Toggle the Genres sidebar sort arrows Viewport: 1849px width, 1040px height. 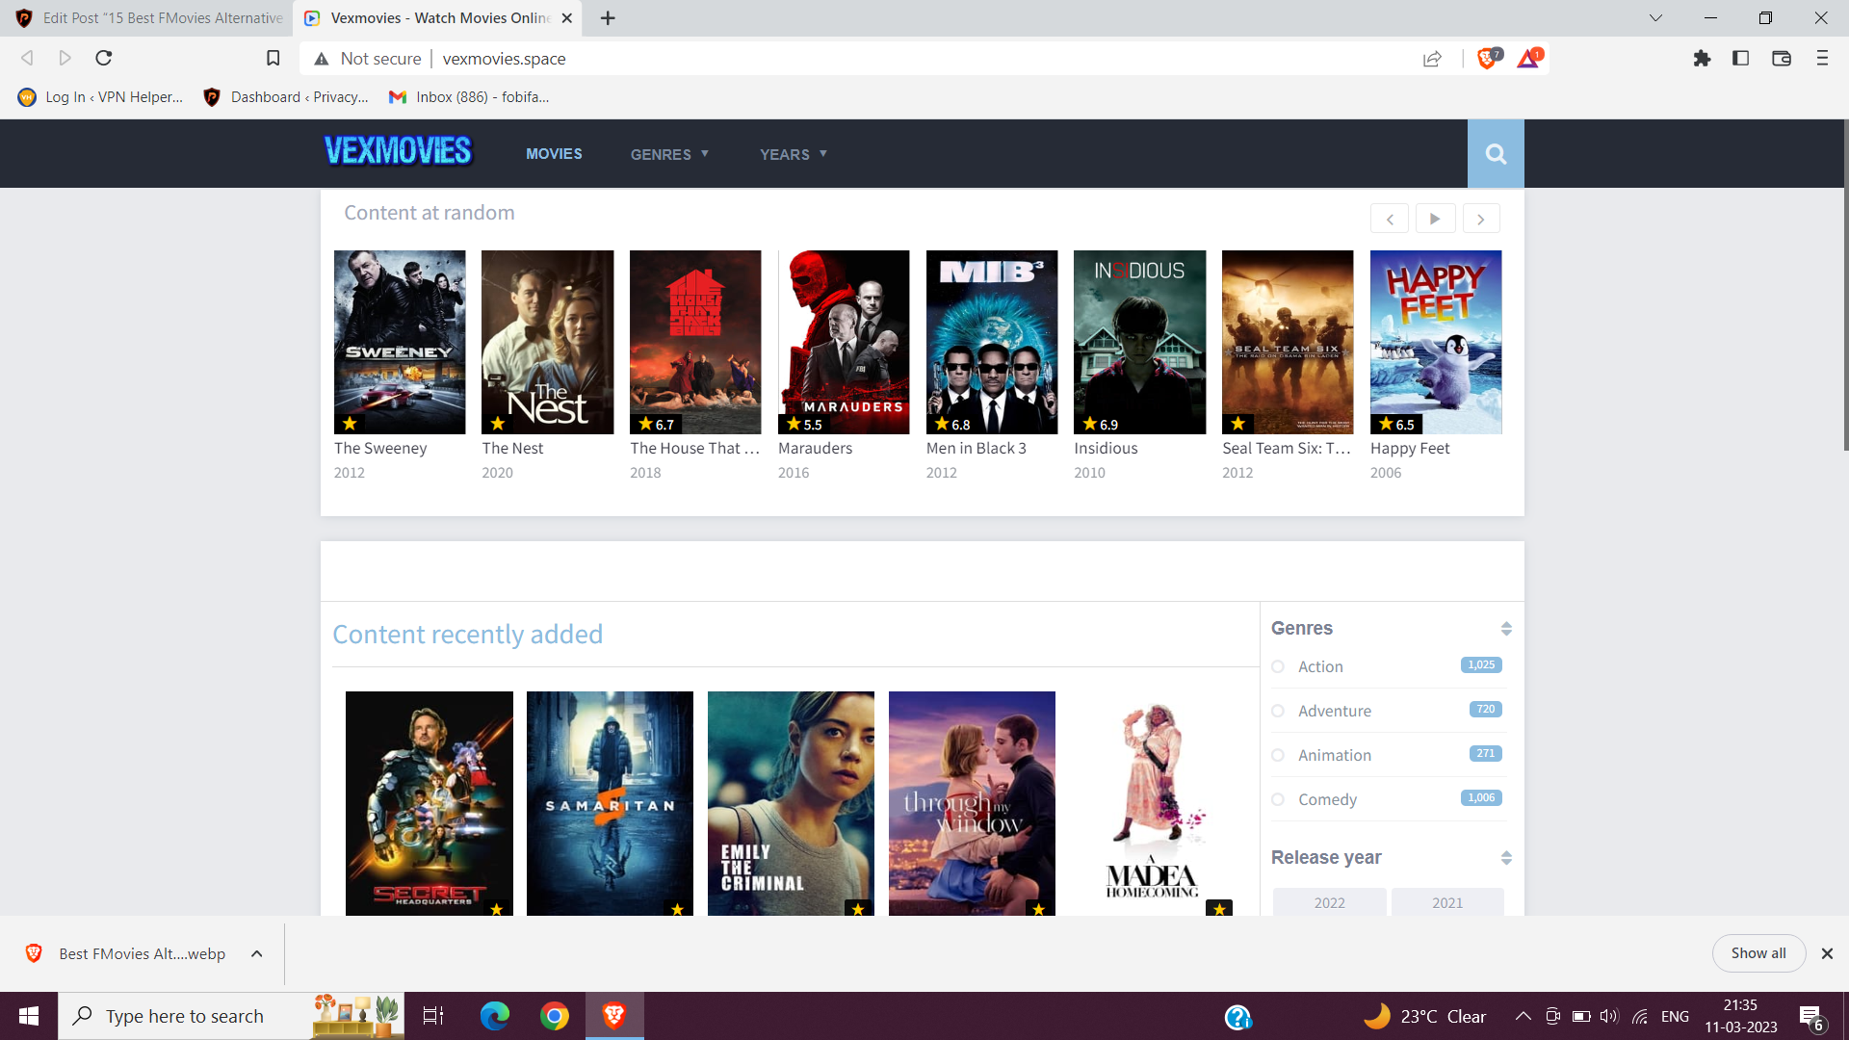pyautogui.click(x=1506, y=629)
